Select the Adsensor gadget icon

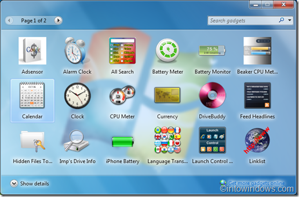click(32, 51)
